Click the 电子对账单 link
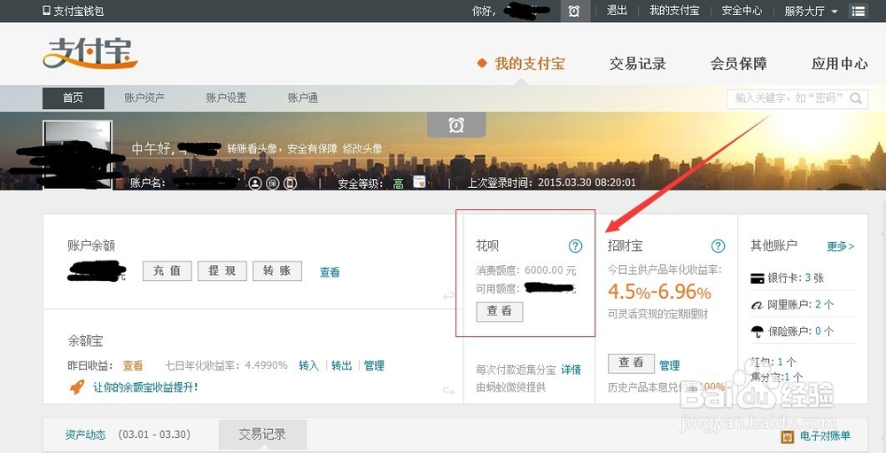The height and width of the screenshot is (453, 886). pyautogui.click(x=826, y=436)
